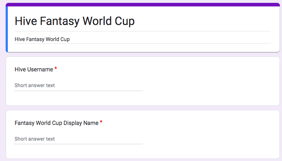Click the dotted line under the second short answer
282x161 pixels.
[79, 144]
